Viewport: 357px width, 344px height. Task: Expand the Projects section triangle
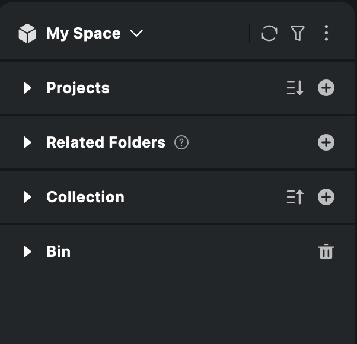(27, 88)
